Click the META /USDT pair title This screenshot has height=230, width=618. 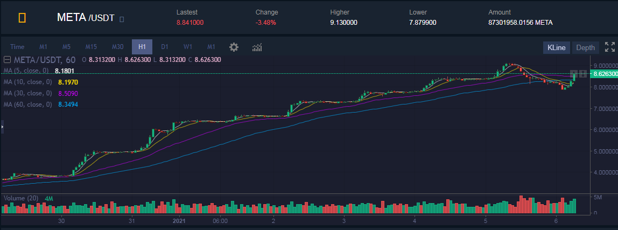(x=86, y=18)
